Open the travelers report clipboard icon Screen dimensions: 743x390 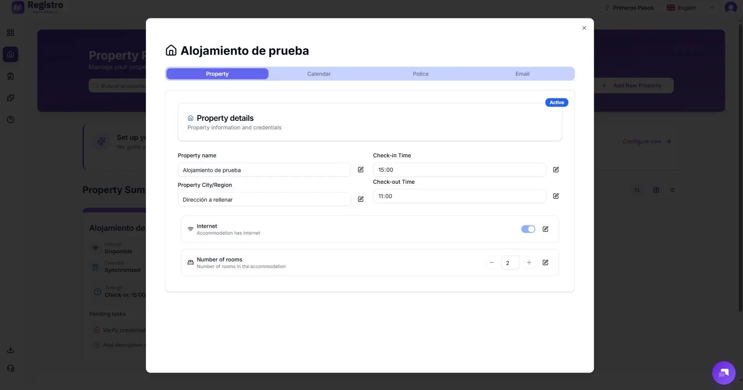[11, 76]
